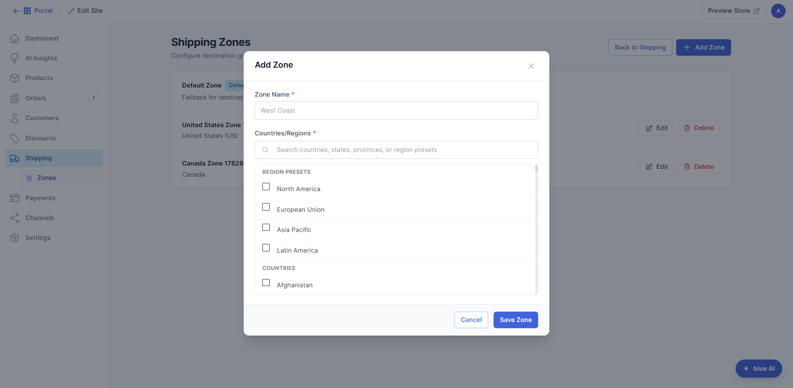
Task: Click the Dashboard home icon
Action: click(14, 38)
